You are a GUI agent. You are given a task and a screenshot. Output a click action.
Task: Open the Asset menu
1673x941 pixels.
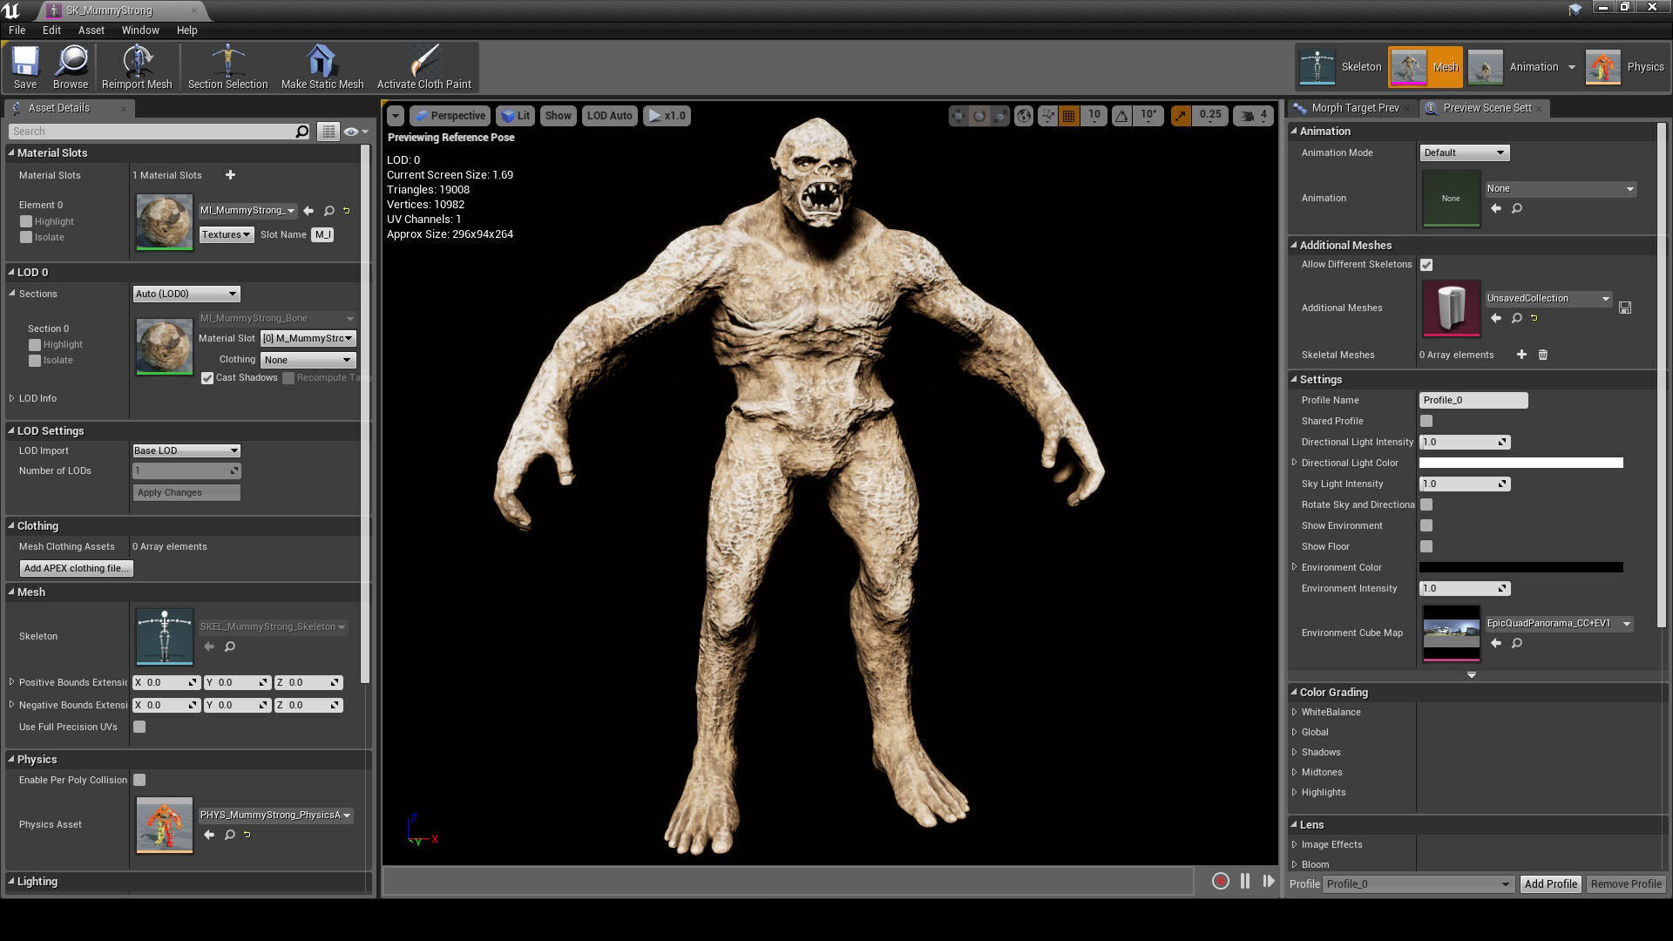91,30
